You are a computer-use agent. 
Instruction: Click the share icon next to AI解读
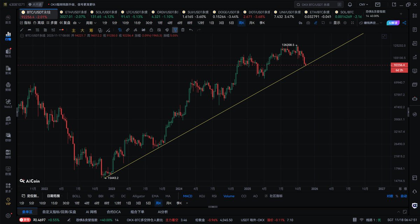[404, 23]
